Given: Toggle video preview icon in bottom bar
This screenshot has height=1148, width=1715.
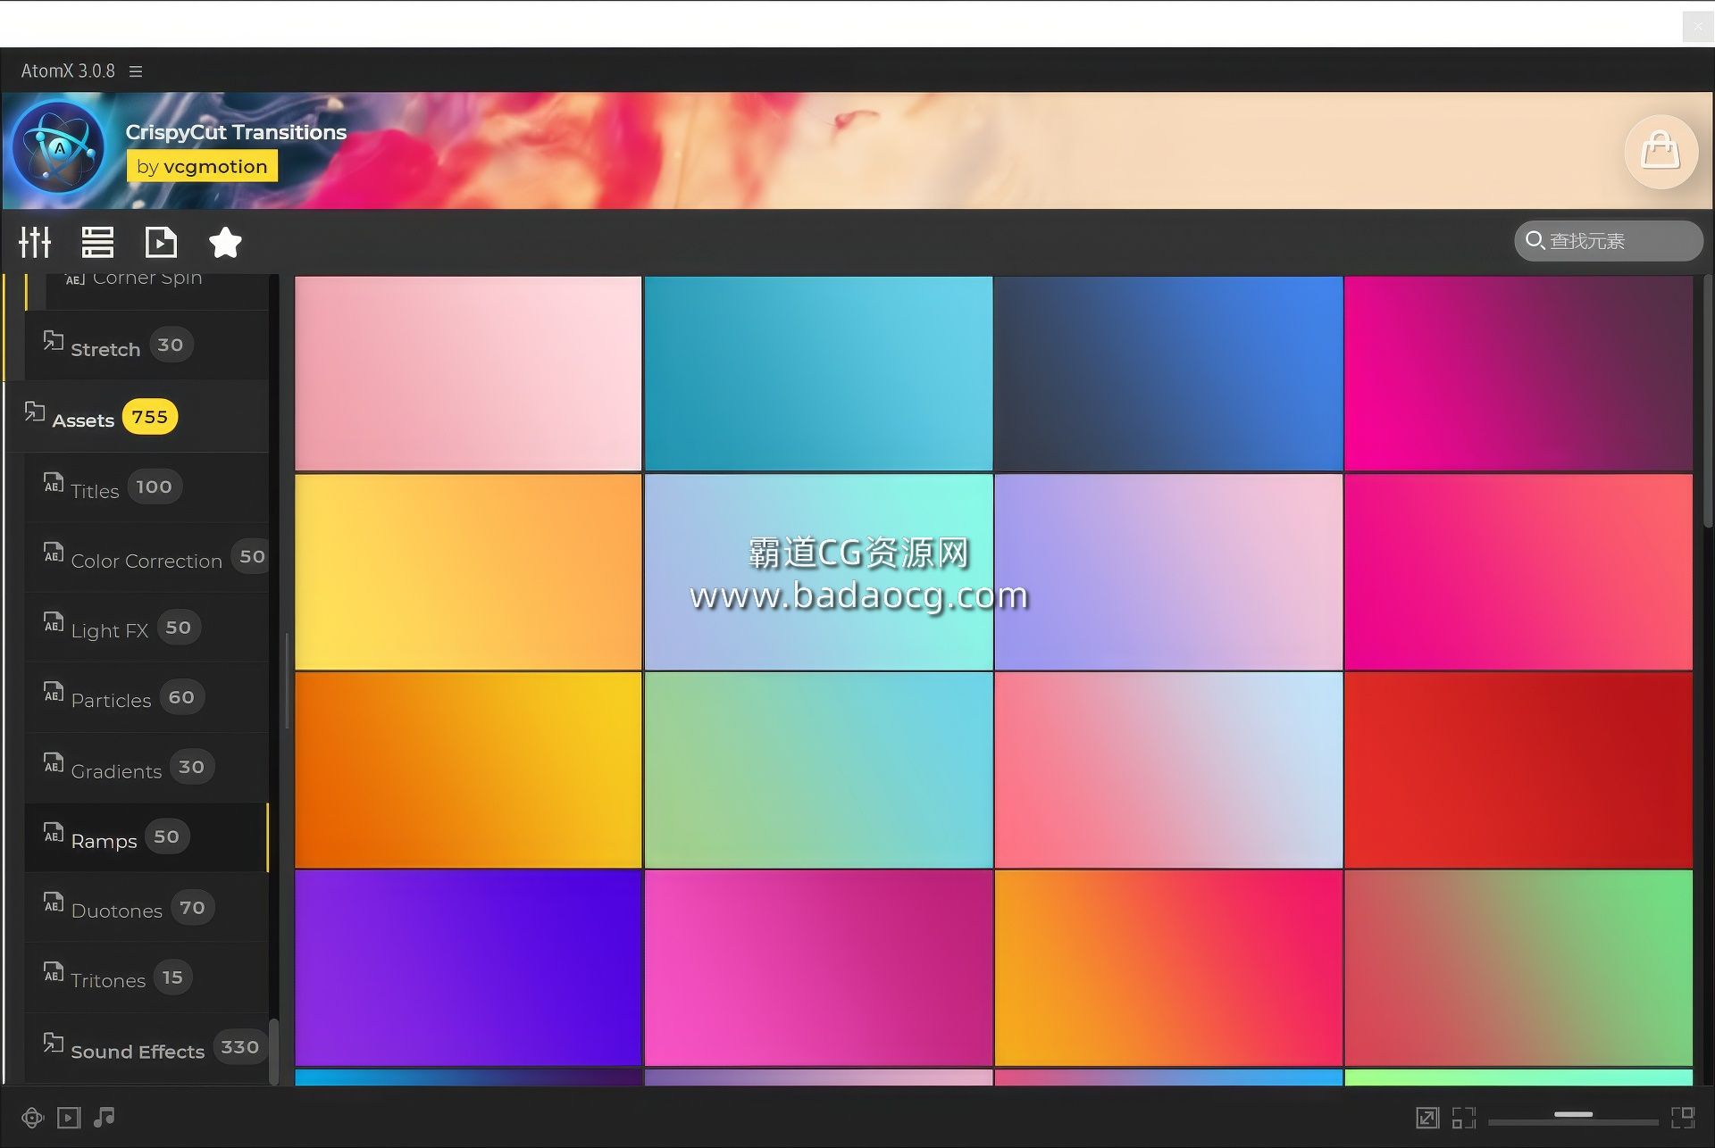Looking at the screenshot, I should click(69, 1118).
